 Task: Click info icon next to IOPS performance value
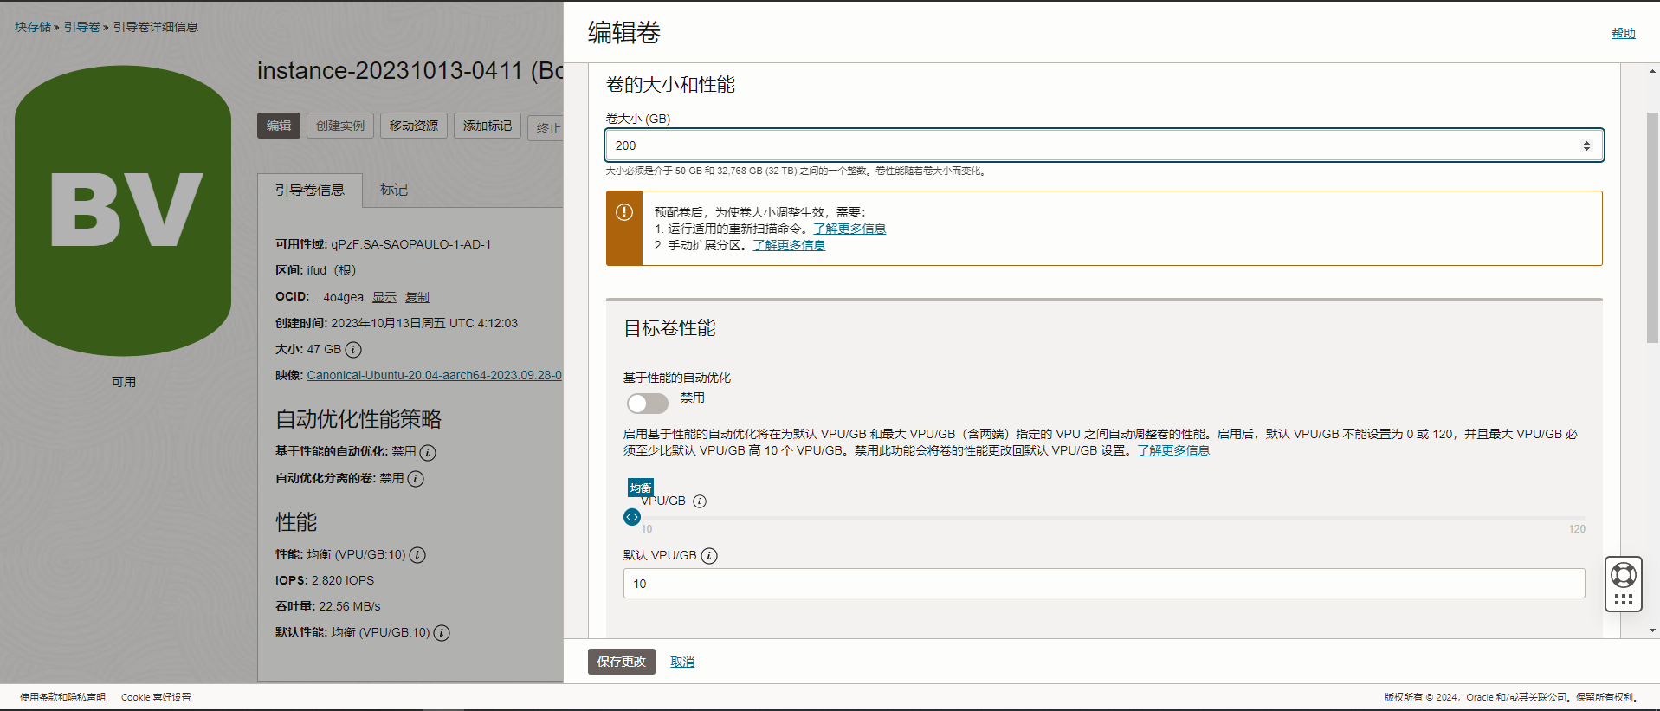coord(417,555)
